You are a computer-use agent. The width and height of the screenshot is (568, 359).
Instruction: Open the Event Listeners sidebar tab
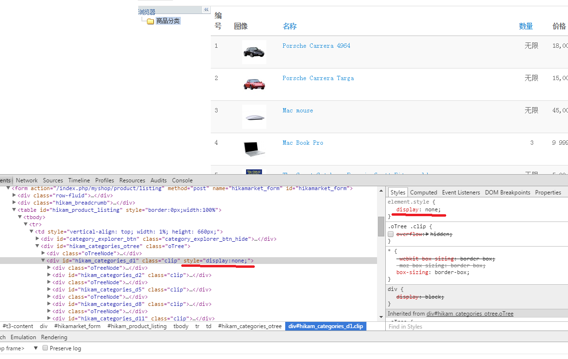461,193
